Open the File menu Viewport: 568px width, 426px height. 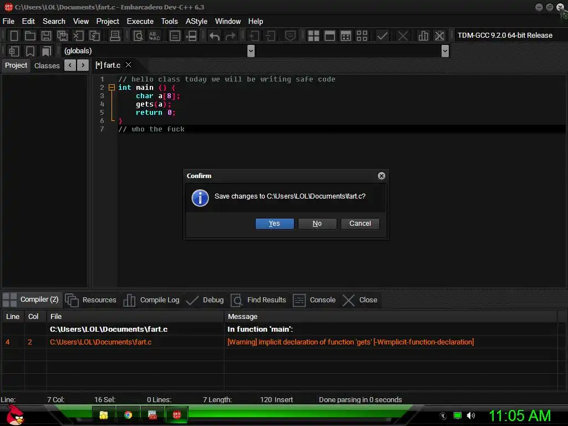coord(8,22)
